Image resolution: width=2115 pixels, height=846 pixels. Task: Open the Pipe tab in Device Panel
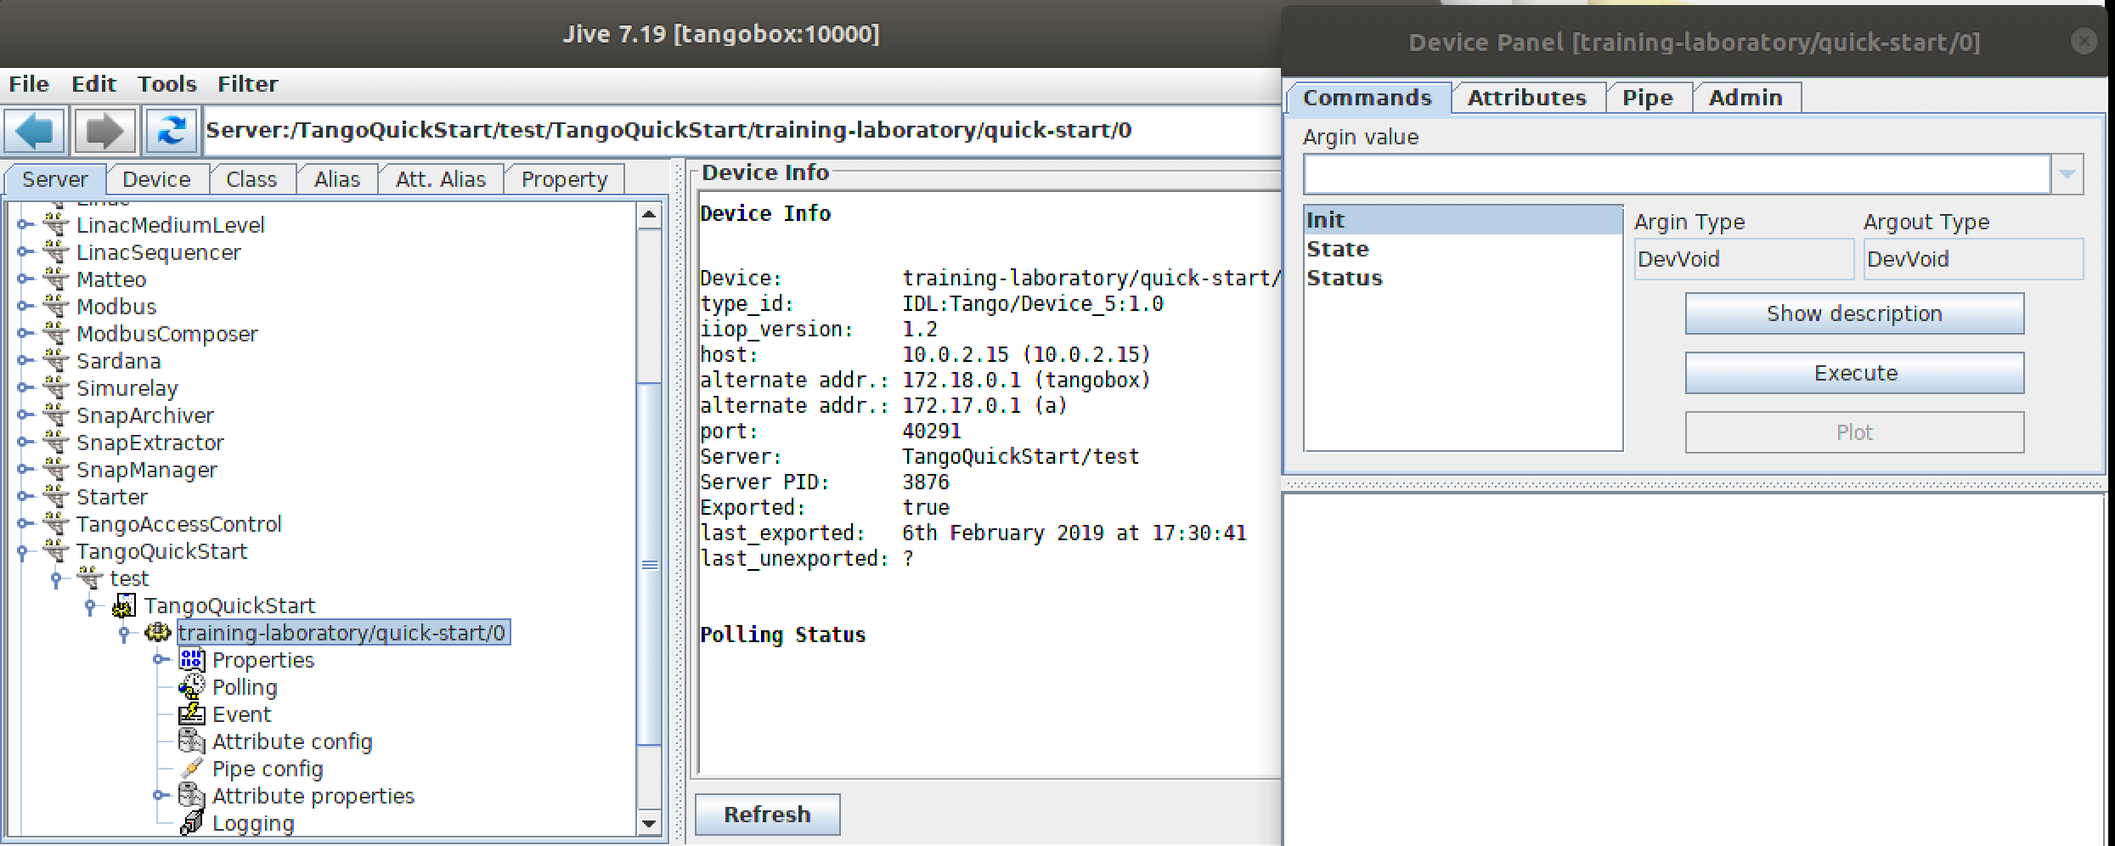[x=1648, y=98]
